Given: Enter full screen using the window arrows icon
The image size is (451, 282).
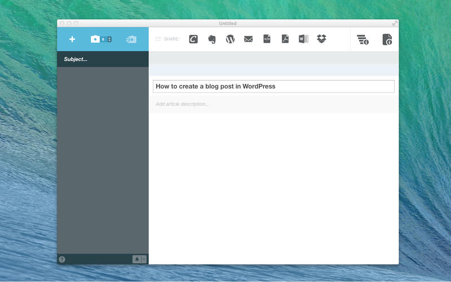Looking at the screenshot, I should pos(395,23).
